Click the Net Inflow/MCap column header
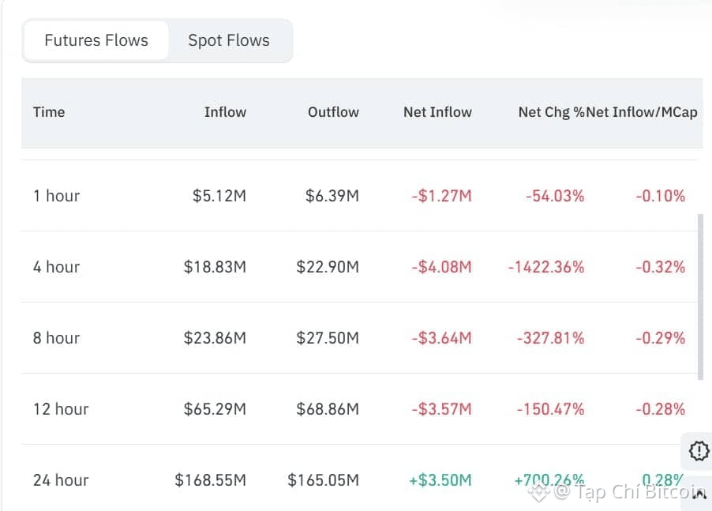 pyautogui.click(x=643, y=112)
